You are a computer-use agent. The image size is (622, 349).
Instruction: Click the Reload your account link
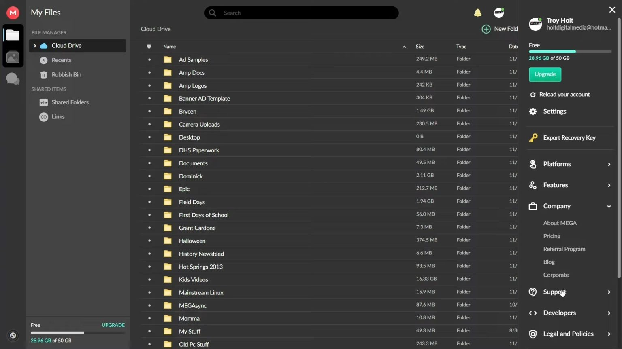click(564, 95)
